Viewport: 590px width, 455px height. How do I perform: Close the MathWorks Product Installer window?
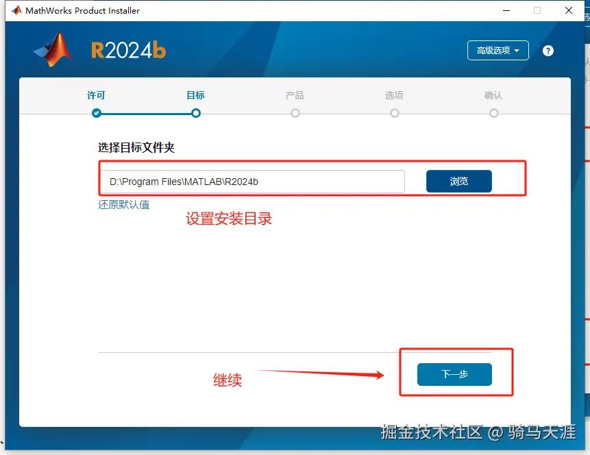(569, 10)
